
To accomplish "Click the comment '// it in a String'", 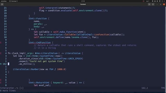I will point(45,48).
